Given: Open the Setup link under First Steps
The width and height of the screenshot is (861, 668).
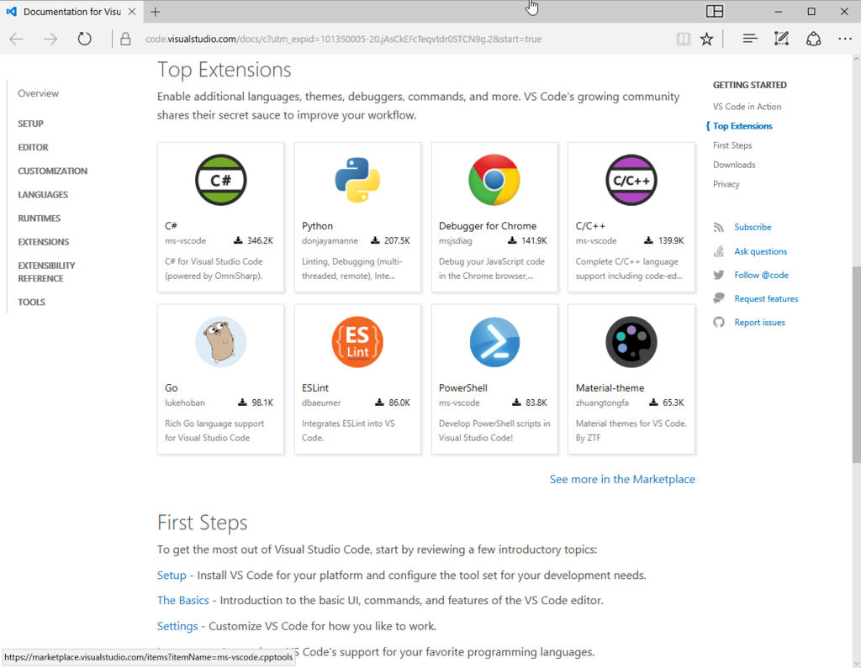Looking at the screenshot, I should pos(172,576).
